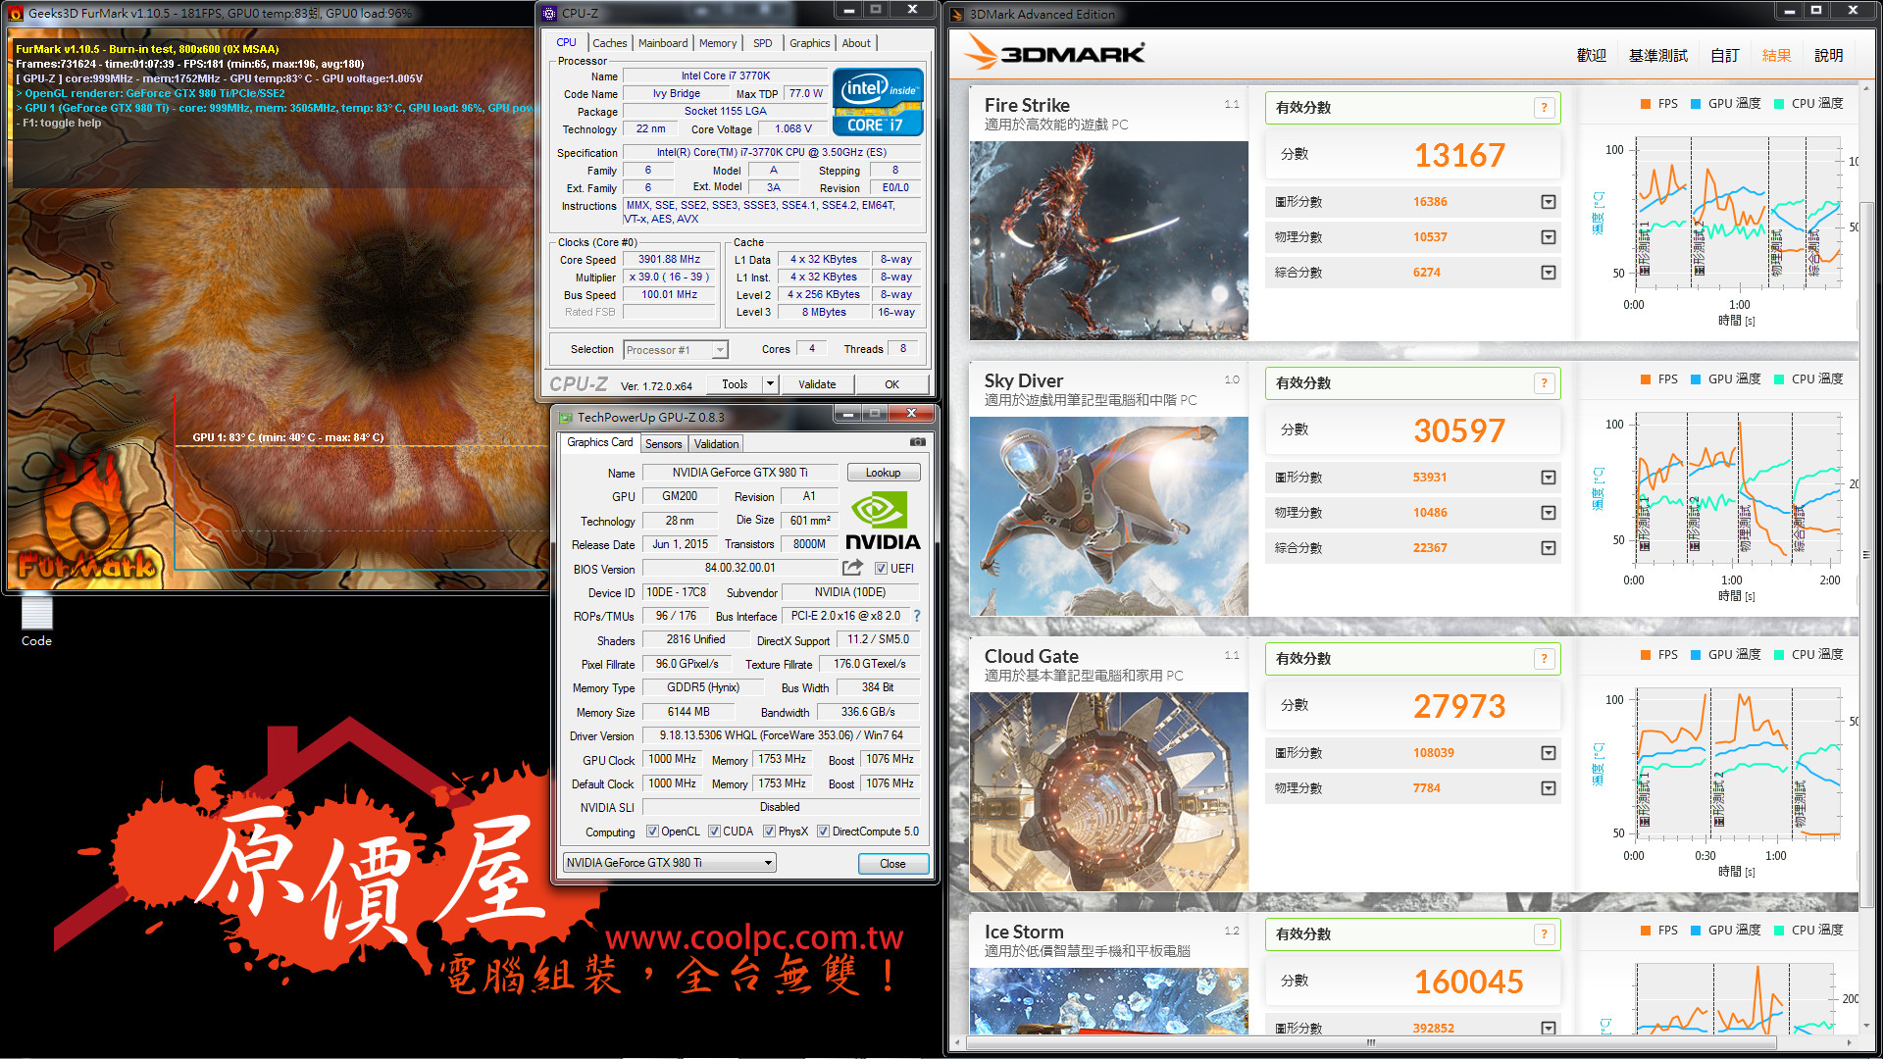This screenshot has width=1883, height=1059.
Task: Click the GPU-Z Name field GTX 980 Ti
Action: point(739,473)
